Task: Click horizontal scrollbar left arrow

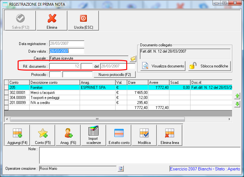Action: point(7,119)
